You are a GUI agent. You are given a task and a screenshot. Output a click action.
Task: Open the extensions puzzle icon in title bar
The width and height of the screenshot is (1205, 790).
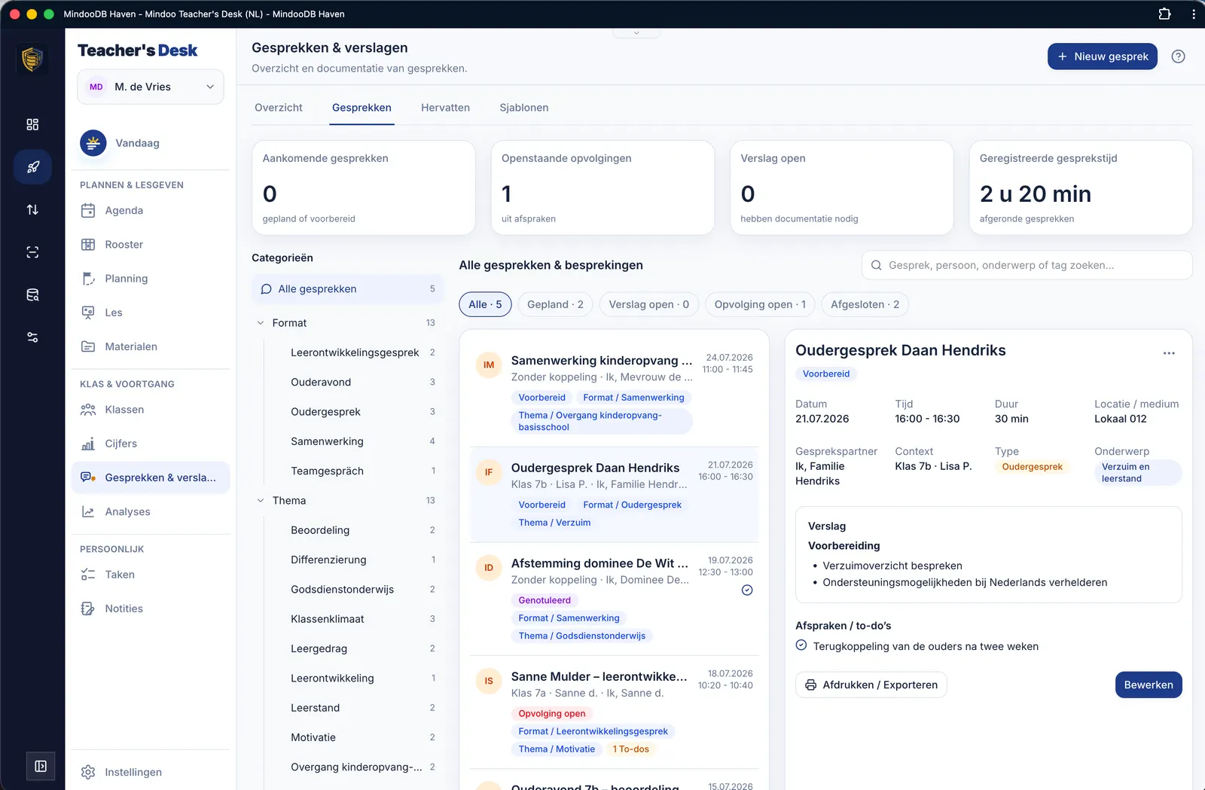point(1164,14)
